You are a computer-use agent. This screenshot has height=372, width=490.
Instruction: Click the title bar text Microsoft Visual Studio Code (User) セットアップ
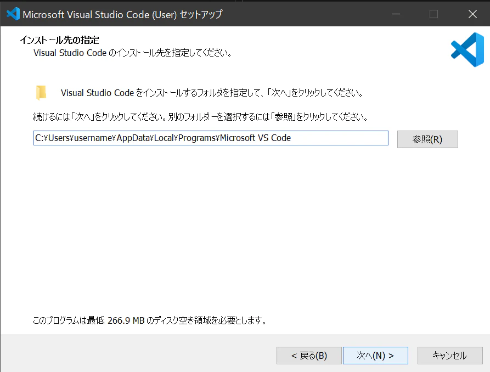[x=122, y=14]
